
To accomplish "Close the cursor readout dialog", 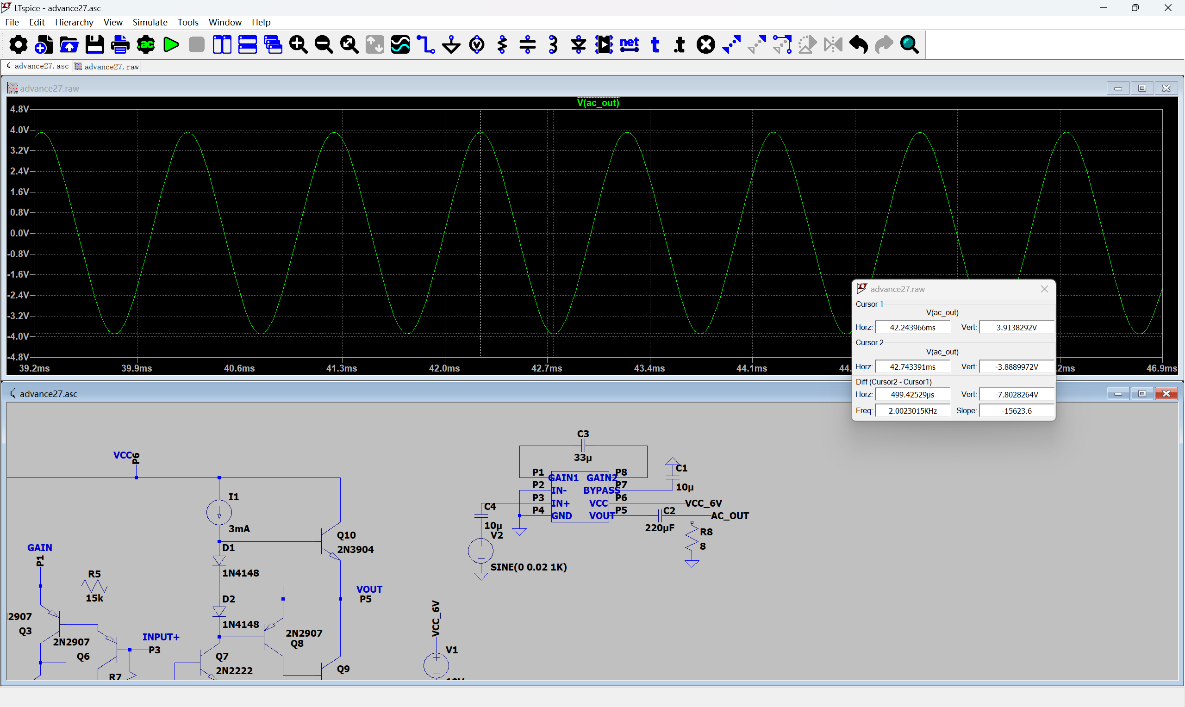I will (x=1044, y=289).
